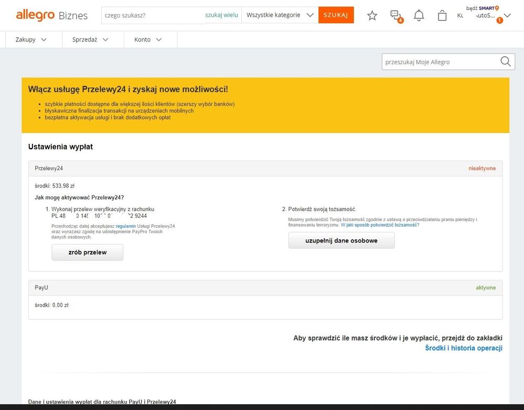
Task: Open messages chat icon with badge
Action: 395,16
